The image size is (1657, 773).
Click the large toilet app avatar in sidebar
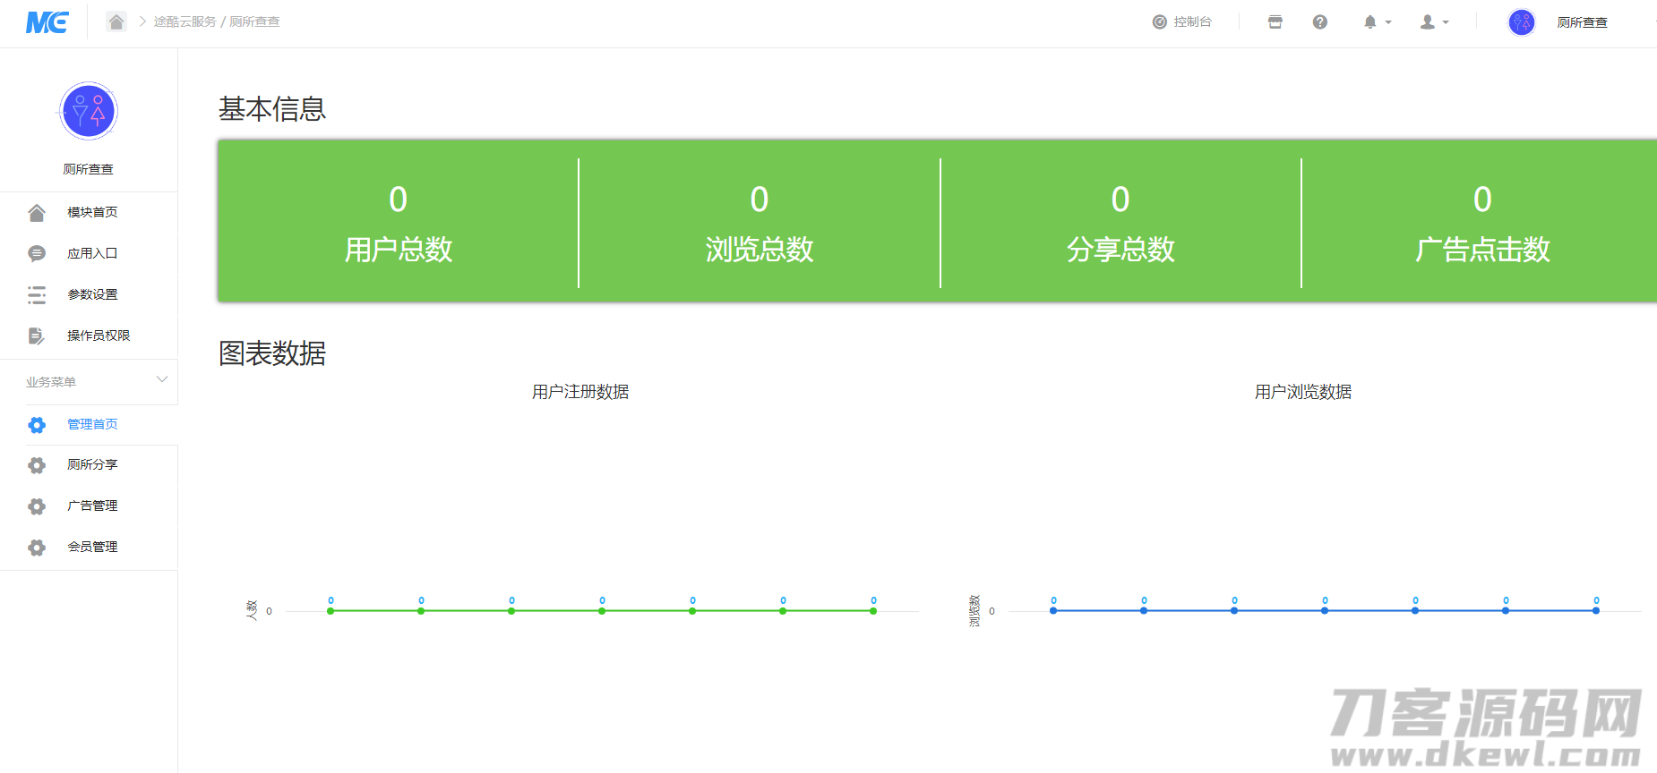click(89, 112)
